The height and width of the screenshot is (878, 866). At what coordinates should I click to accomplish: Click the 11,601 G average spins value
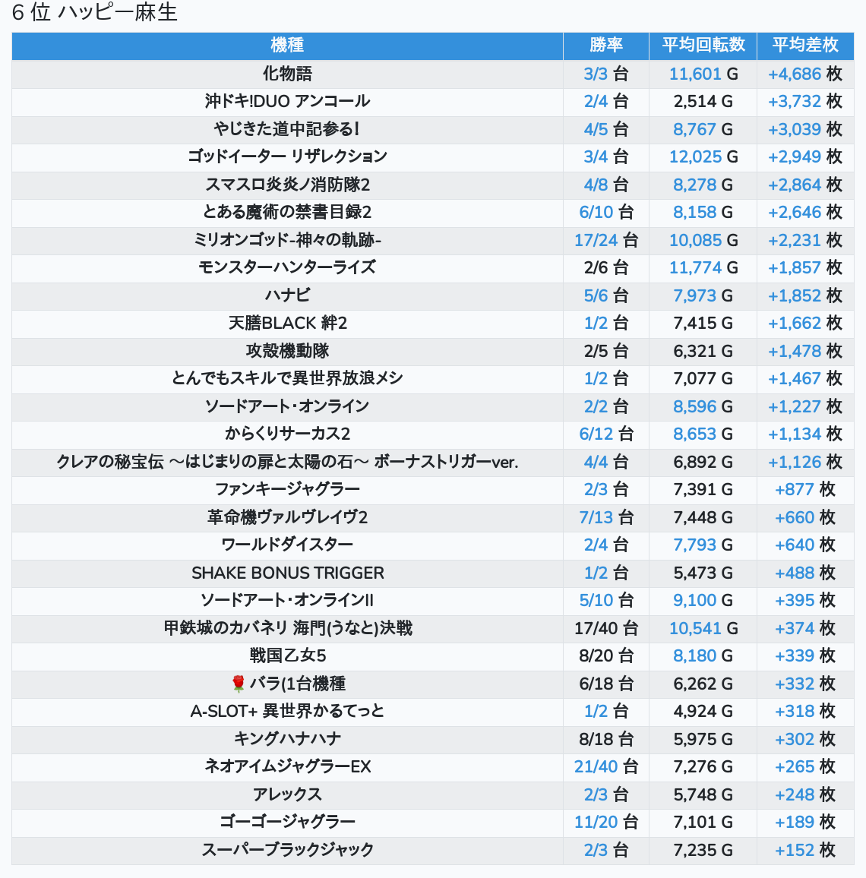703,74
